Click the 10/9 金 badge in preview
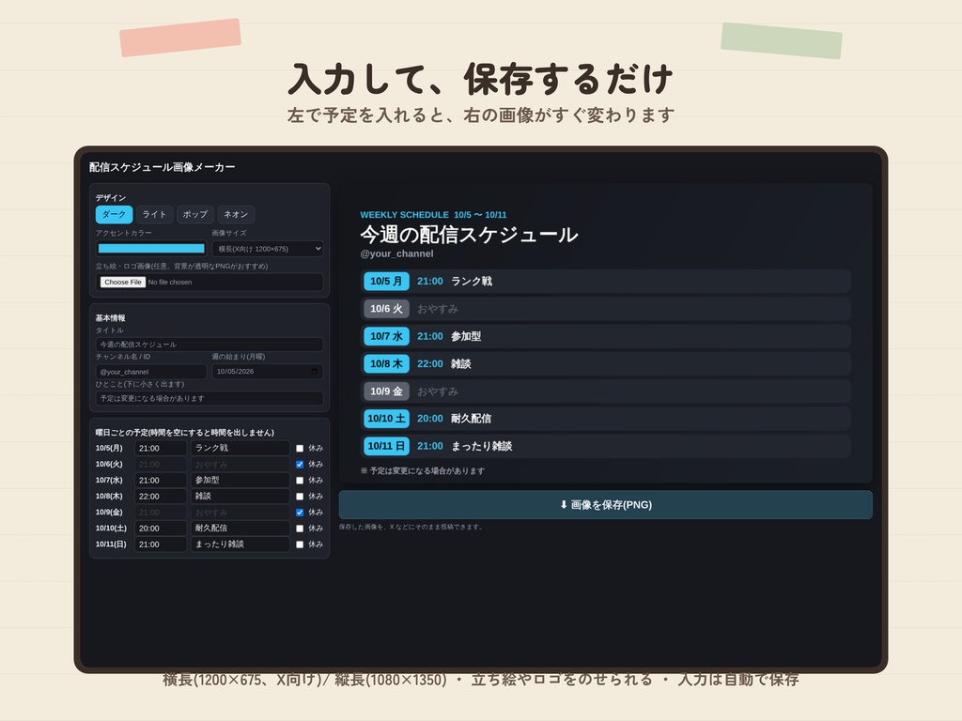 coord(386,391)
